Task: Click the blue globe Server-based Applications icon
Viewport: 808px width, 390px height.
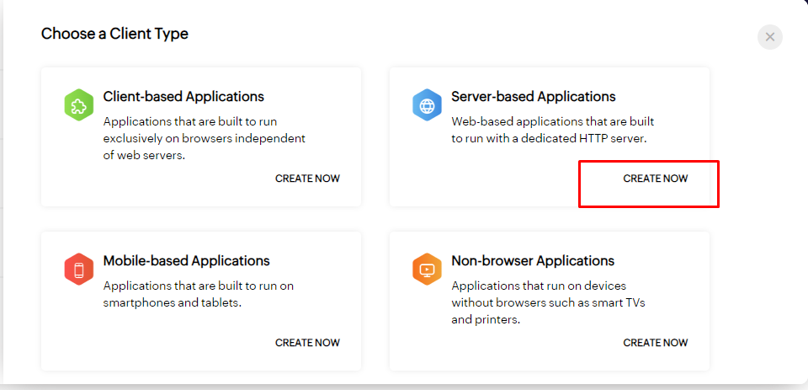Action: (x=427, y=105)
